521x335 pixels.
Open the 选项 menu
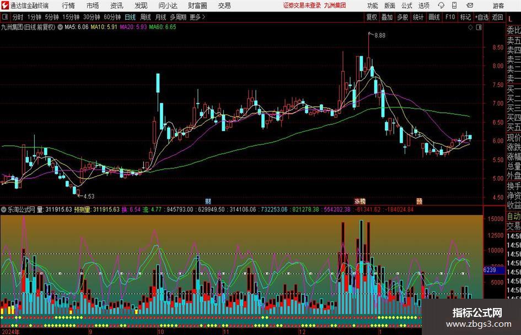pos(424,6)
